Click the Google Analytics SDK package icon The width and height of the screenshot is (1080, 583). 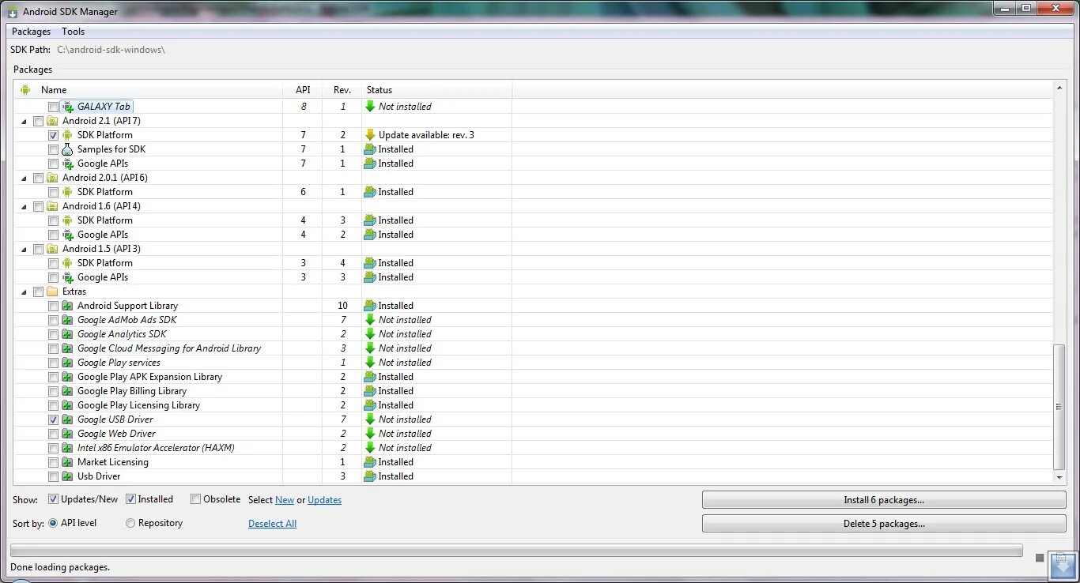click(68, 334)
